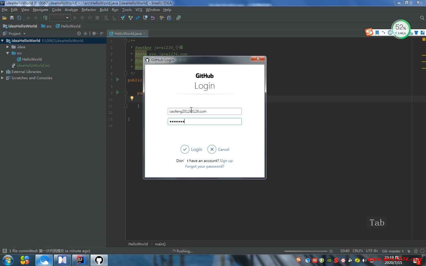Expand the .idea folder node
Screen dimensions: 426x266
click(8, 47)
